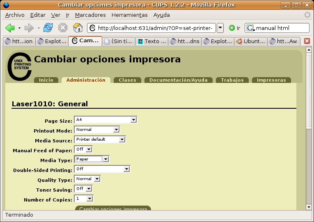Click the Reload page icon
Screen dimensions: 314x222
pos(48,28)
